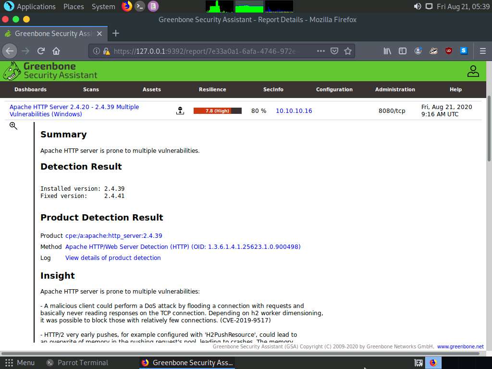The image size is (492, 369).
Task: Toggle the Firefox sidebar view
Action: pos(403,51)
